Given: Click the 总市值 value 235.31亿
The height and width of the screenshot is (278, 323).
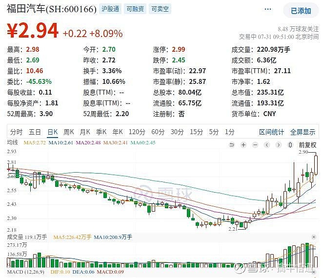Looking at the screenshot, I should 270,92.
